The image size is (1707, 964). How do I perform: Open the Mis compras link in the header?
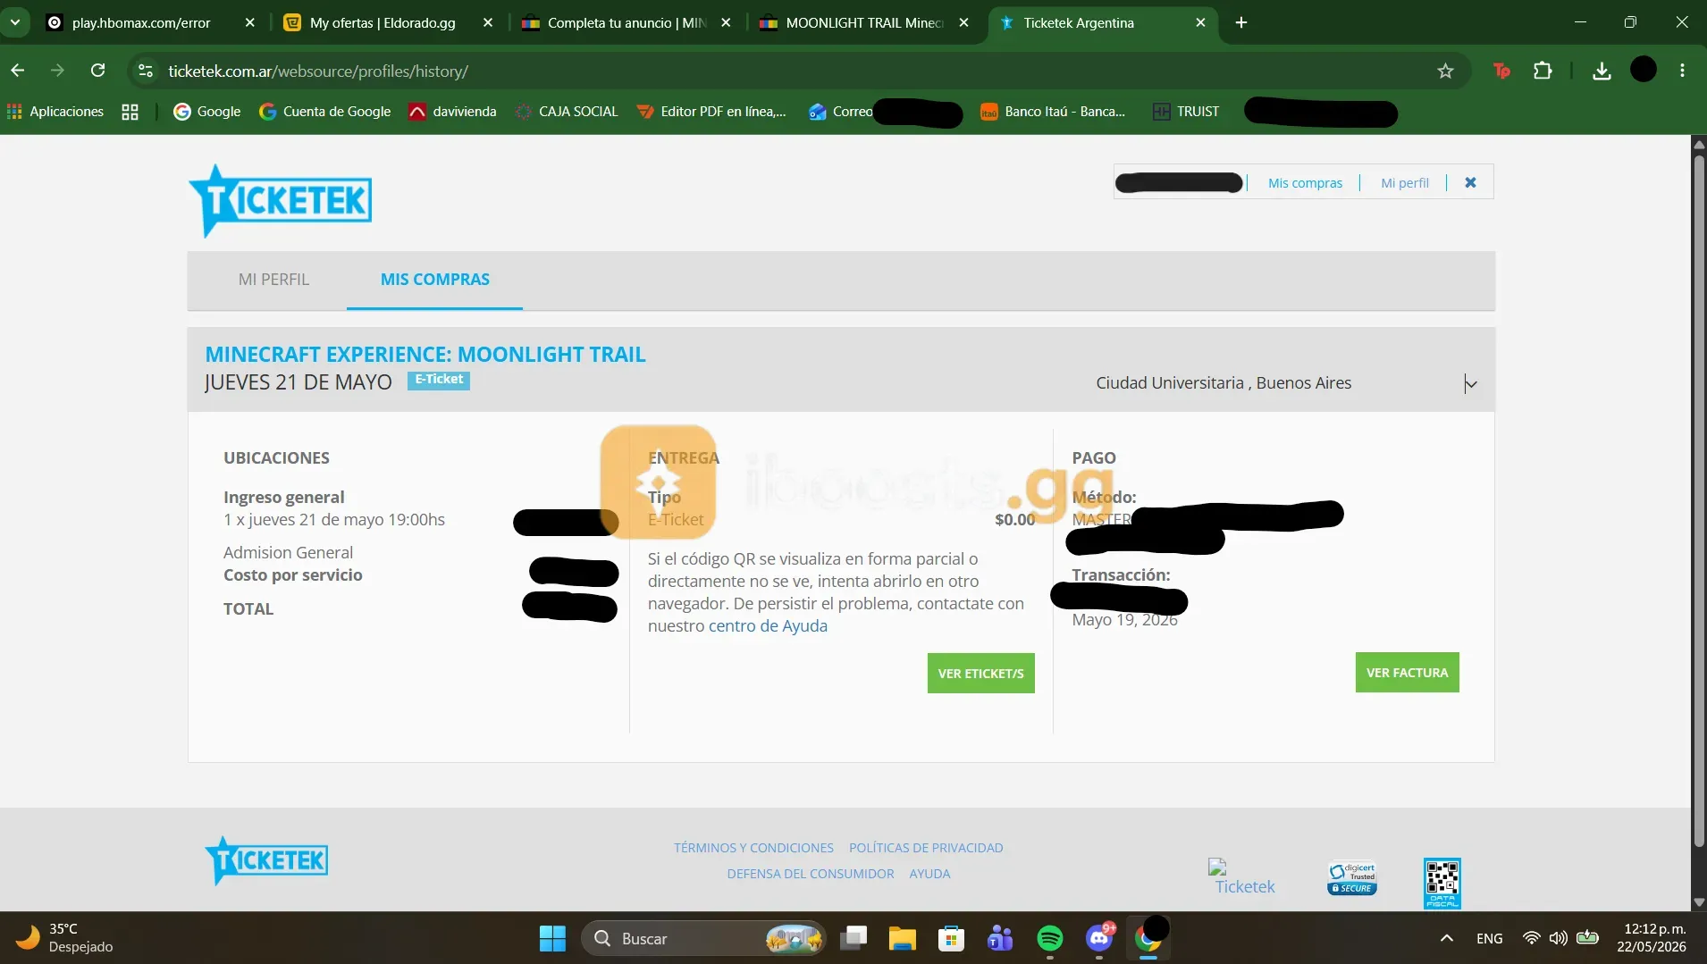point(1305,183)
